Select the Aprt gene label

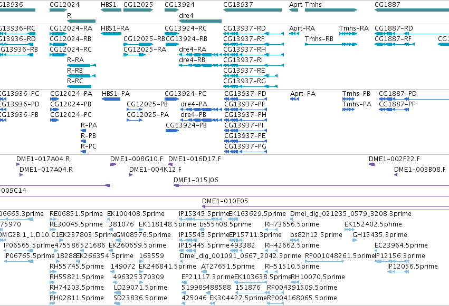pos(295,5)
